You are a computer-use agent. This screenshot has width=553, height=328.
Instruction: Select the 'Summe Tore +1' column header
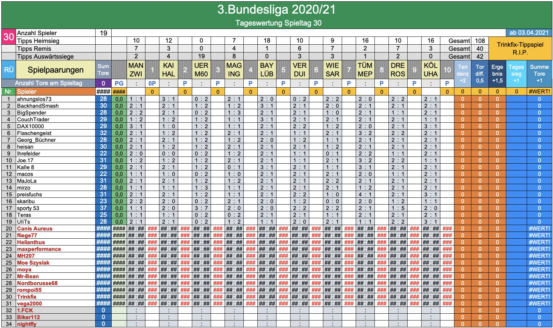(539, 74)
